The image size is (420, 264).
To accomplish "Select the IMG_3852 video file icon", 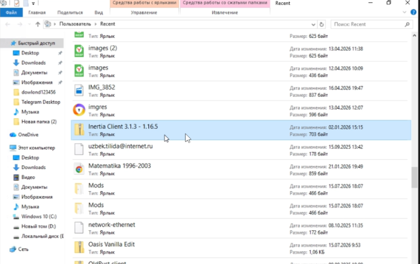I will [79, 90].
